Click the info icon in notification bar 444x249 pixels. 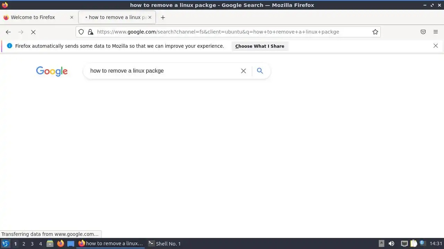point(9,46)
